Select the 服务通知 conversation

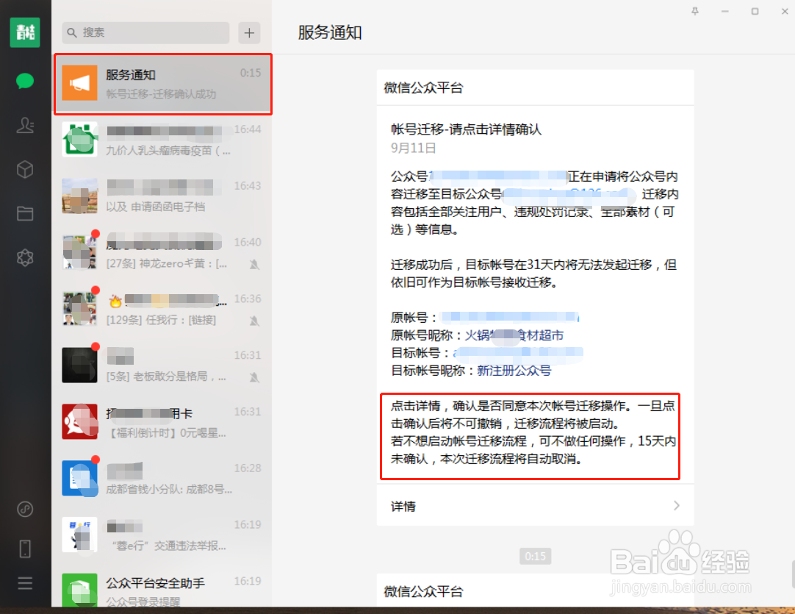pos(163,85)
